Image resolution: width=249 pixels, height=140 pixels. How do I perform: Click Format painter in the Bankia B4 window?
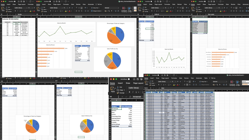(9, 11)
